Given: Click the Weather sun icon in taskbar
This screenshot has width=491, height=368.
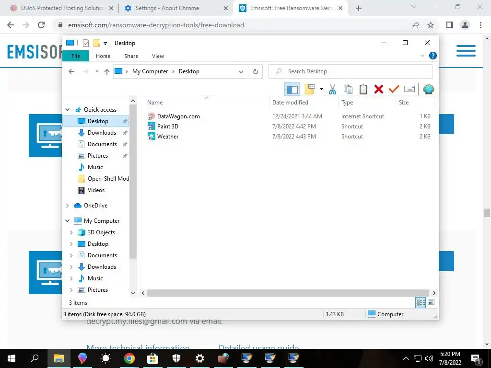Looking at the screenshot, I should point(105,358).
